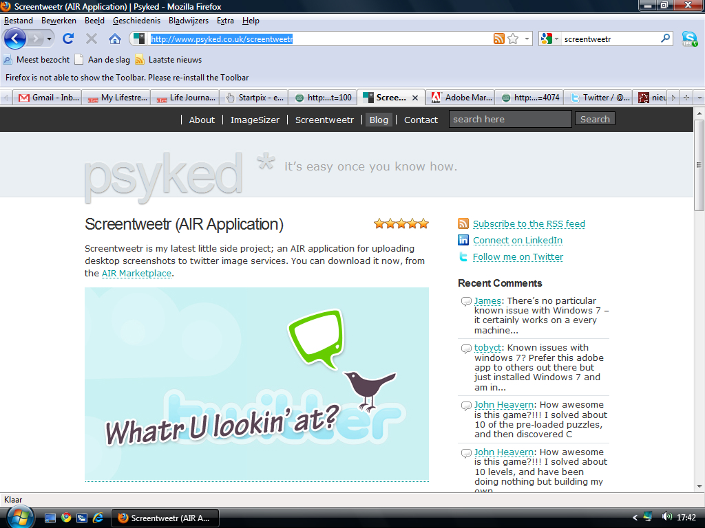Open the back/forward history dropdown arrow
705x528 pixels.
point(50,38)
